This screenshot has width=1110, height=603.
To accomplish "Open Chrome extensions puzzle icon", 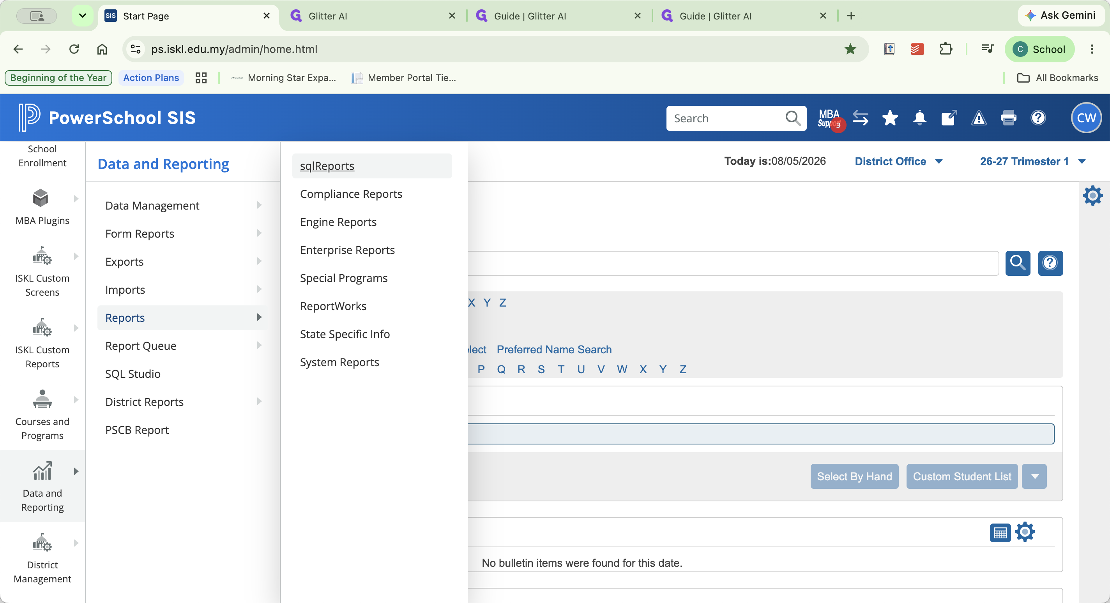I will (x=946, y=49).
